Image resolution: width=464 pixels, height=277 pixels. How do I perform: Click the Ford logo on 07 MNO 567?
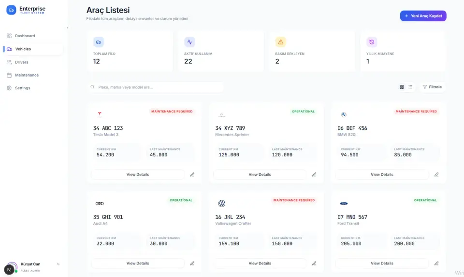[x=344, y=204]
